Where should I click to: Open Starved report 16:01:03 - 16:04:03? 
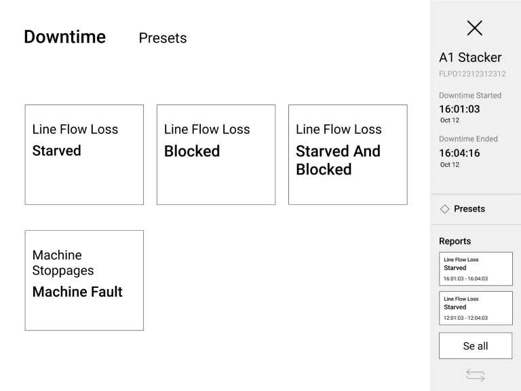475,268
